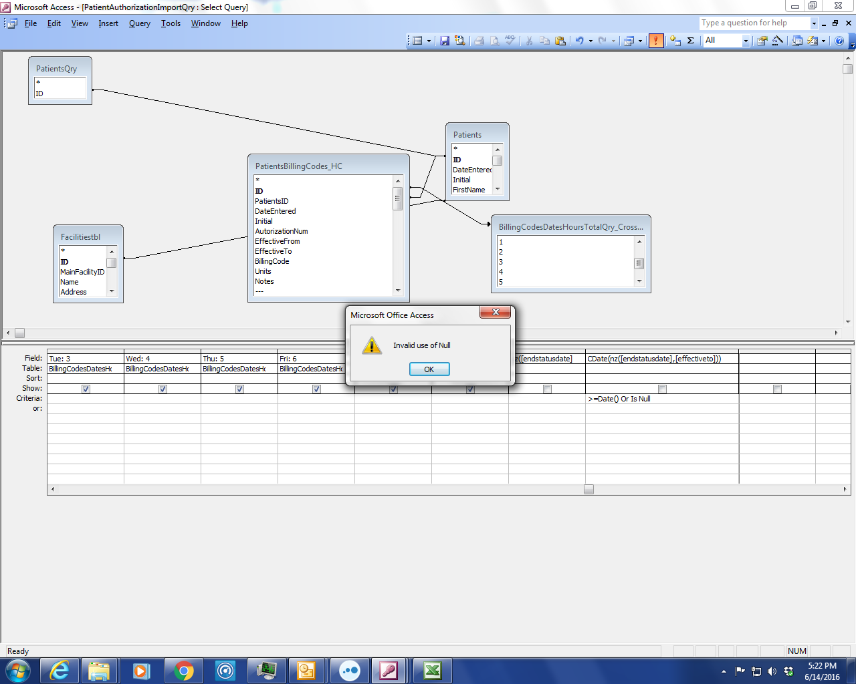Open Microsoft Access Help icon
Screen dimensions: 856x684
(x=839, y=41)
